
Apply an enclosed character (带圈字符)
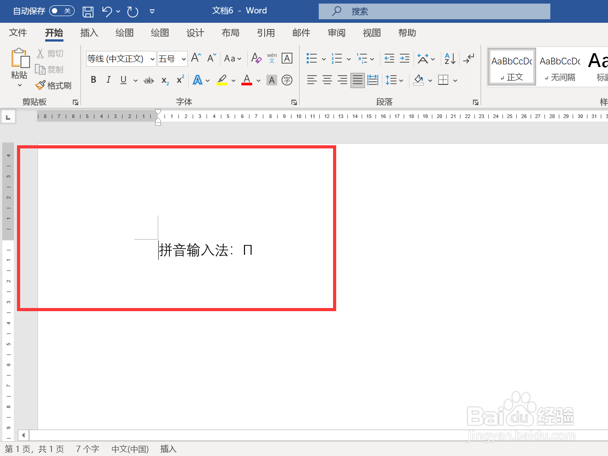pos(287,80)
